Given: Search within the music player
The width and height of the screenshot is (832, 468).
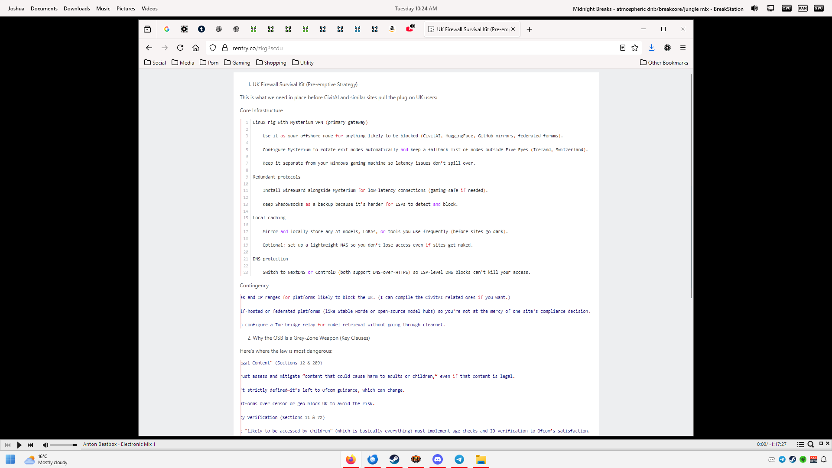Looking at the screenshot, I should [811, 445].
